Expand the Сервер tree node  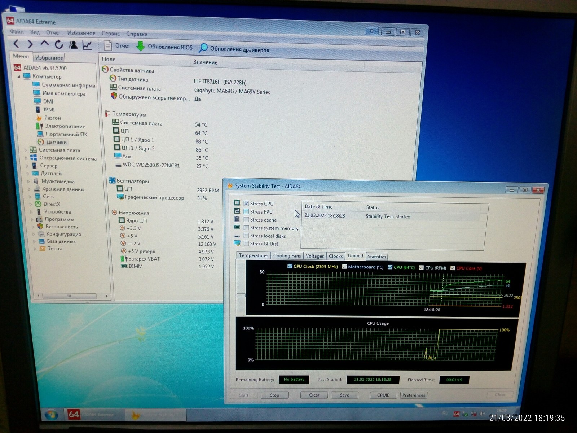(x=27, y=166)
